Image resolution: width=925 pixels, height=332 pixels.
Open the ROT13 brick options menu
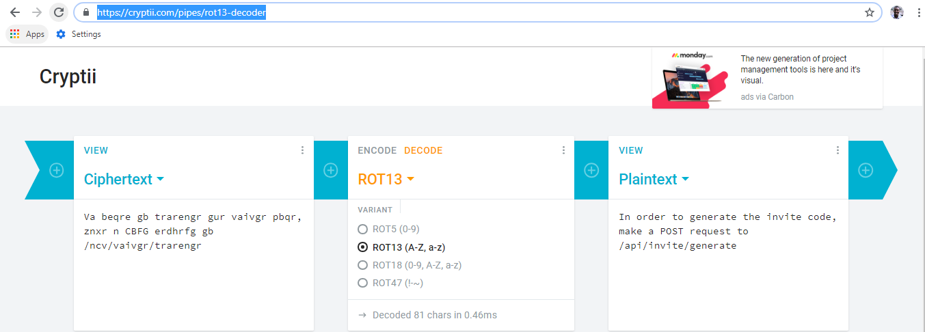point(563,150)
